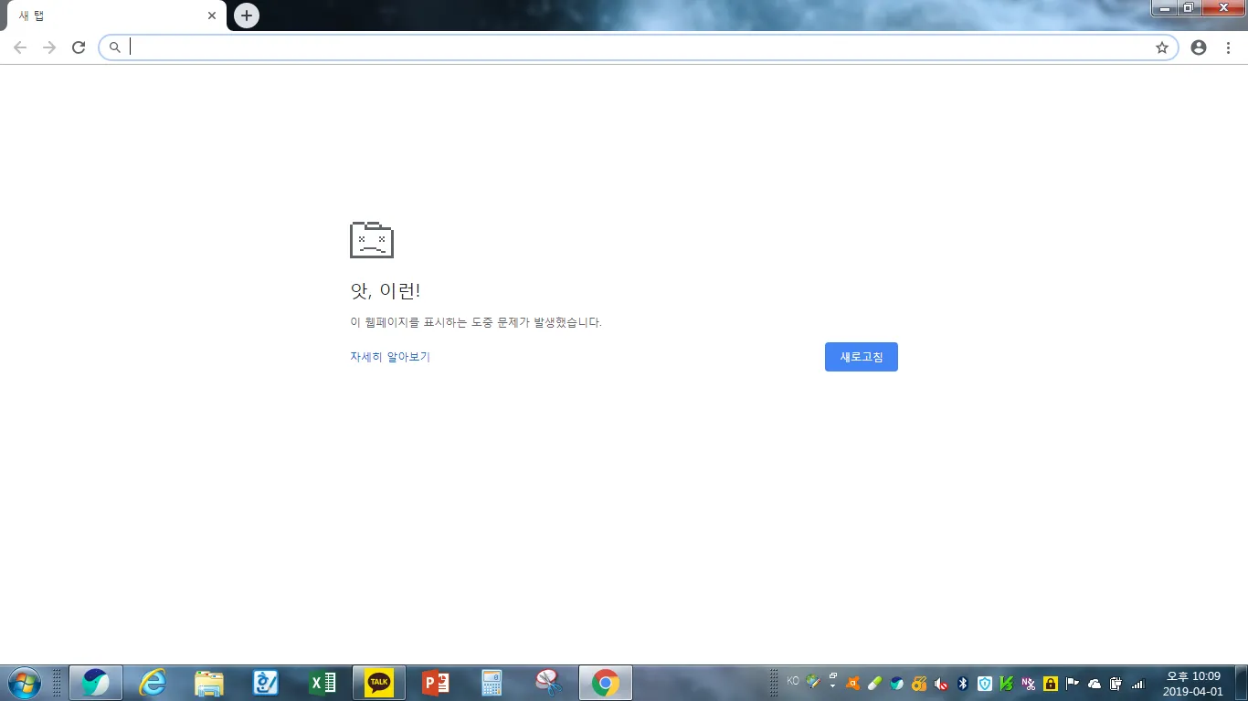Toggle Bluetooth from the system tray
Screen dimensions: 1248x701
tap(962, 682)
